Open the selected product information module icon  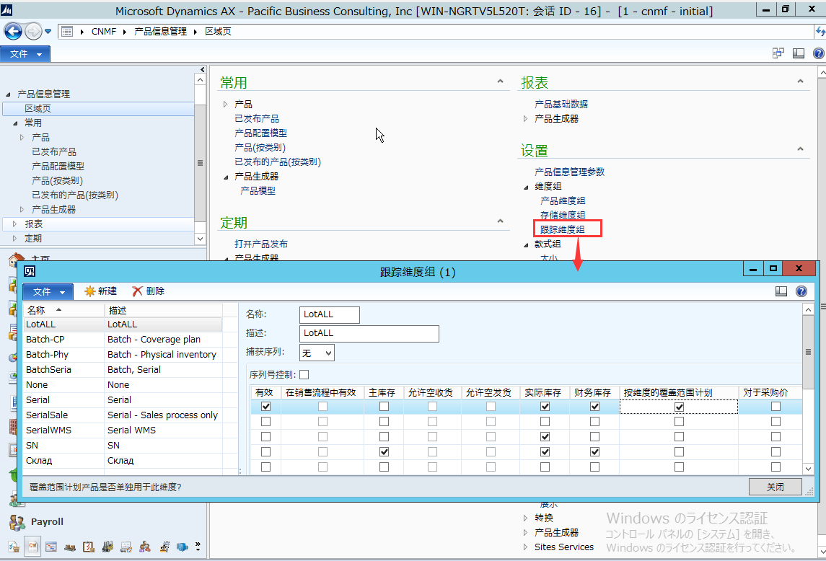pyautogui.click(x=32, y=547)
